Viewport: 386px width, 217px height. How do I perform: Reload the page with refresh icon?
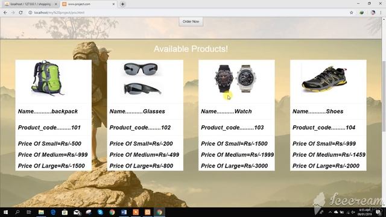21,13
